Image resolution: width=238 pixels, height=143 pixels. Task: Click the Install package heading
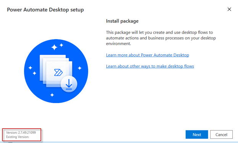[122, 21]
